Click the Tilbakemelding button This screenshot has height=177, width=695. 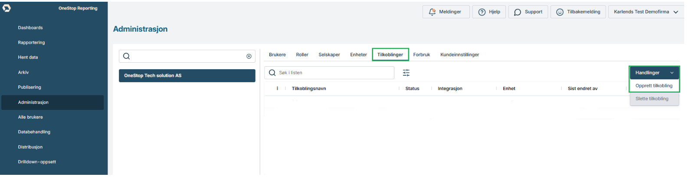point(578,12)
